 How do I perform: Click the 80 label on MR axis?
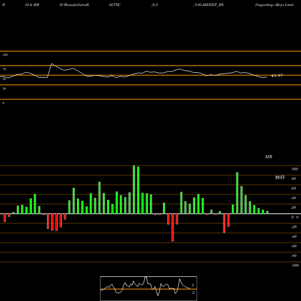(294, 179)
